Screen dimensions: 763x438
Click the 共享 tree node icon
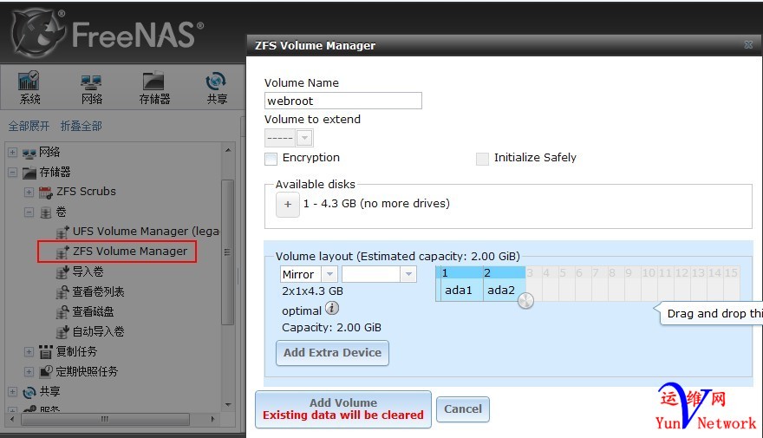[29, 392]
